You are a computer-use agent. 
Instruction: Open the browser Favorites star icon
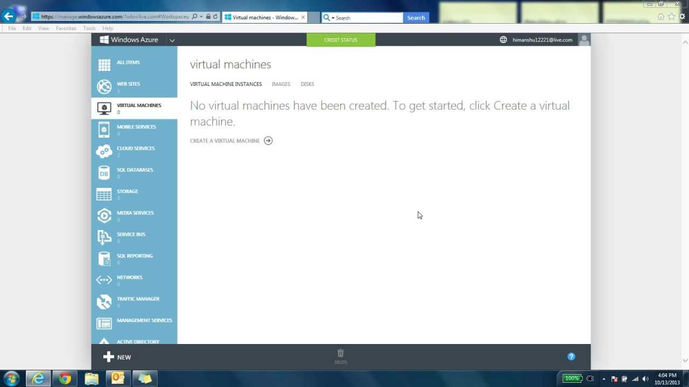click(x=672, y=17)
